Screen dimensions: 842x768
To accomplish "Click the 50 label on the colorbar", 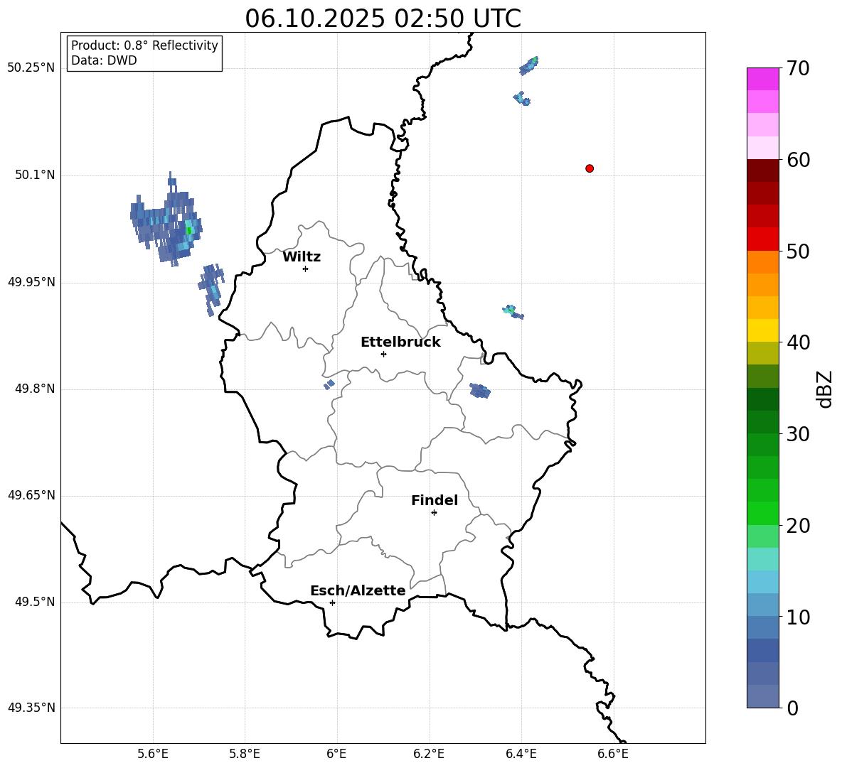I will click(797, 252).
